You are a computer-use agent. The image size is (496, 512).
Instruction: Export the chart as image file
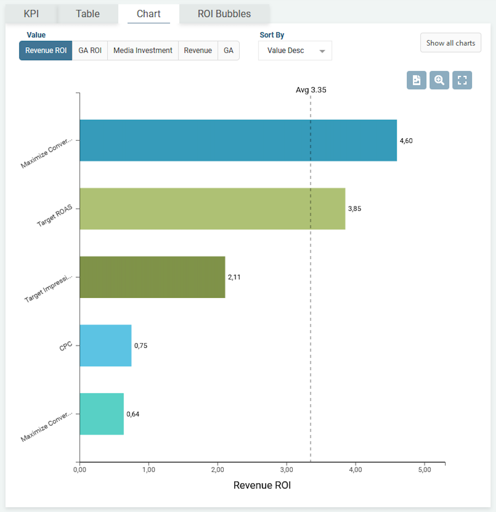click(416, 80)
